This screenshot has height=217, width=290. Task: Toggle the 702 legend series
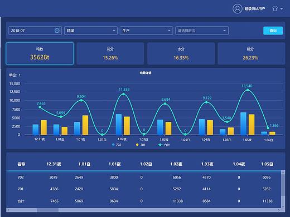[117, 145]
